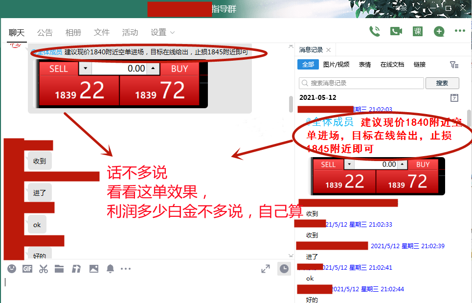The image size is (472, 303).
Task: Click the @全体成员 mention in message record
Action: click(330, 122)
